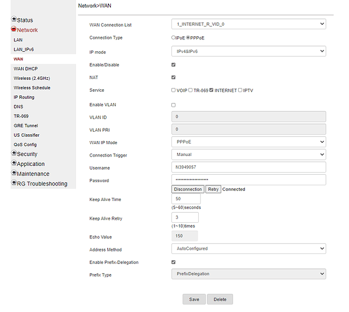
Task: Collapse the Network section minus icon
Action: (x=14, y=29)
